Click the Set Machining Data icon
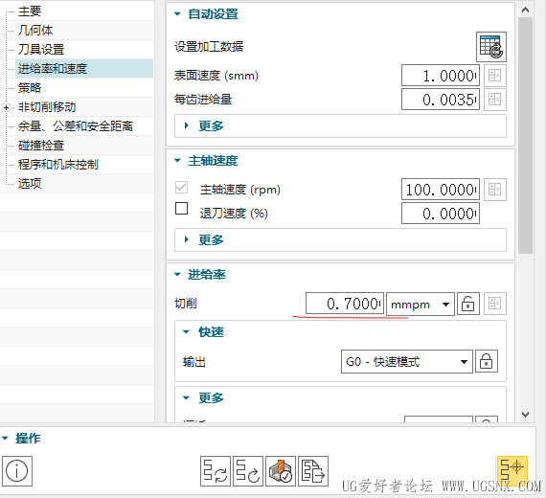Image resolution: width=546 pixels, height=498 pixels. [491, 47]
